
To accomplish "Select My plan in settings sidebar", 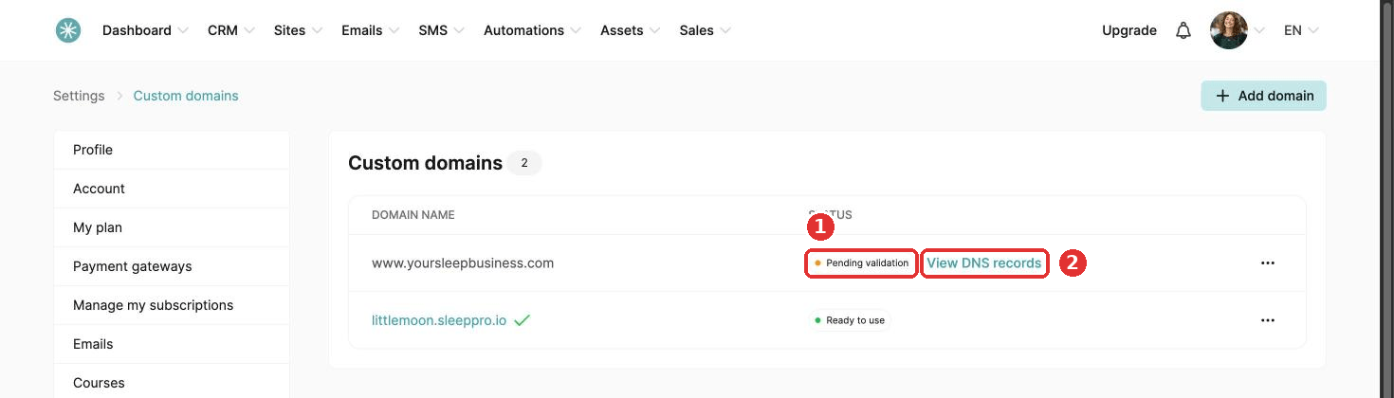I will (172, 227).
